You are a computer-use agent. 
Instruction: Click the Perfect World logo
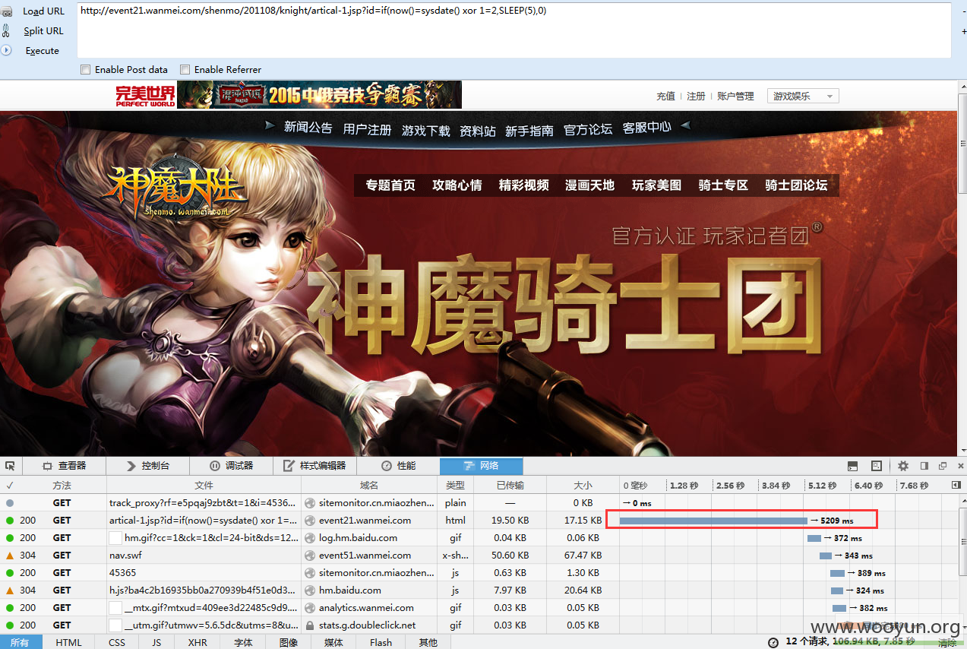[x=145, y=95]
